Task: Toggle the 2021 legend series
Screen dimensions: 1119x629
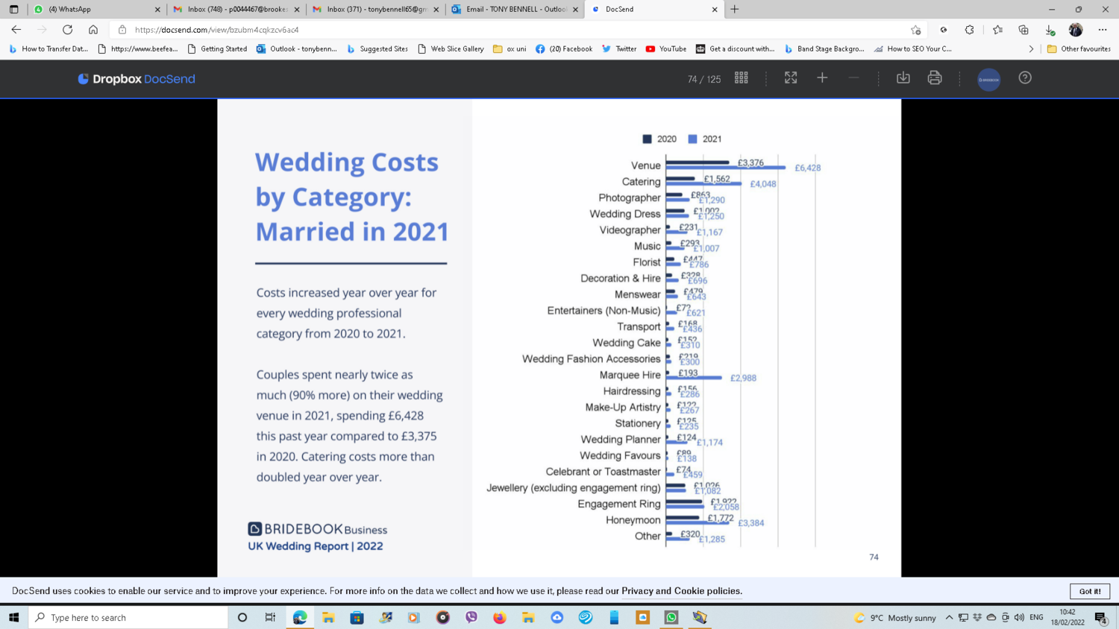Action: click(x=705, y=139)
